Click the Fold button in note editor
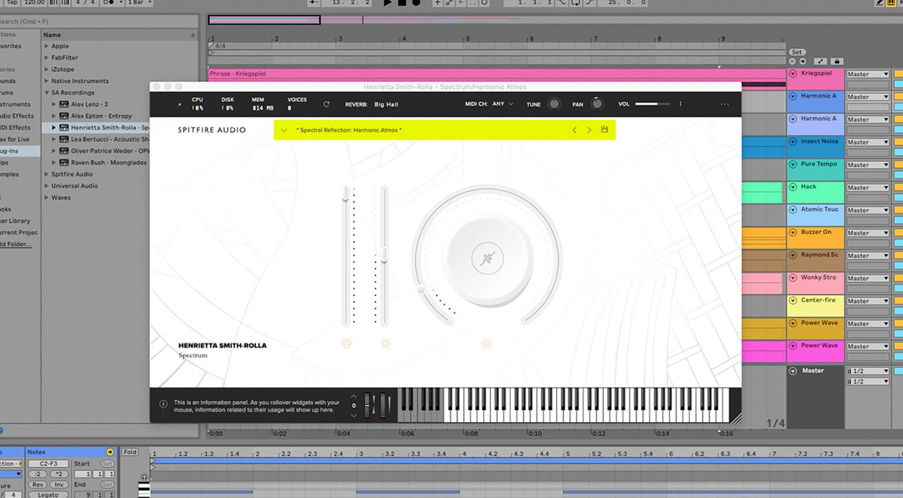 click(x=130, y=452)
